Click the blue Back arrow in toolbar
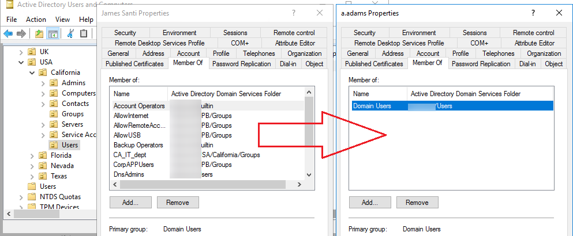 (8, 34)
